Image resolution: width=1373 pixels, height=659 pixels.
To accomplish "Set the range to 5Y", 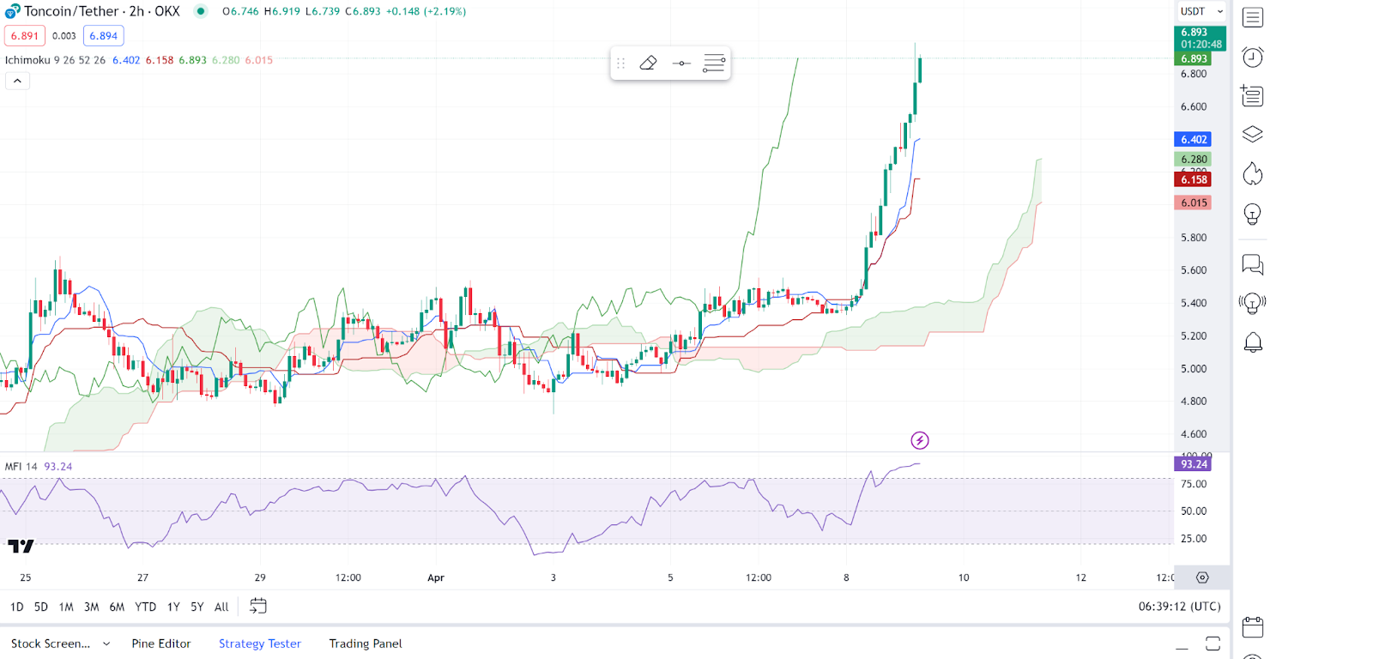I will coord(197,607).
